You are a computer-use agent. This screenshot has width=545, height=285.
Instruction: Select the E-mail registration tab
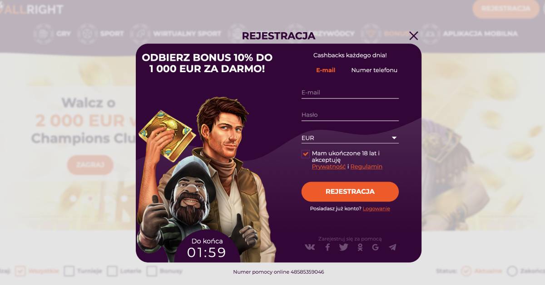326,70
